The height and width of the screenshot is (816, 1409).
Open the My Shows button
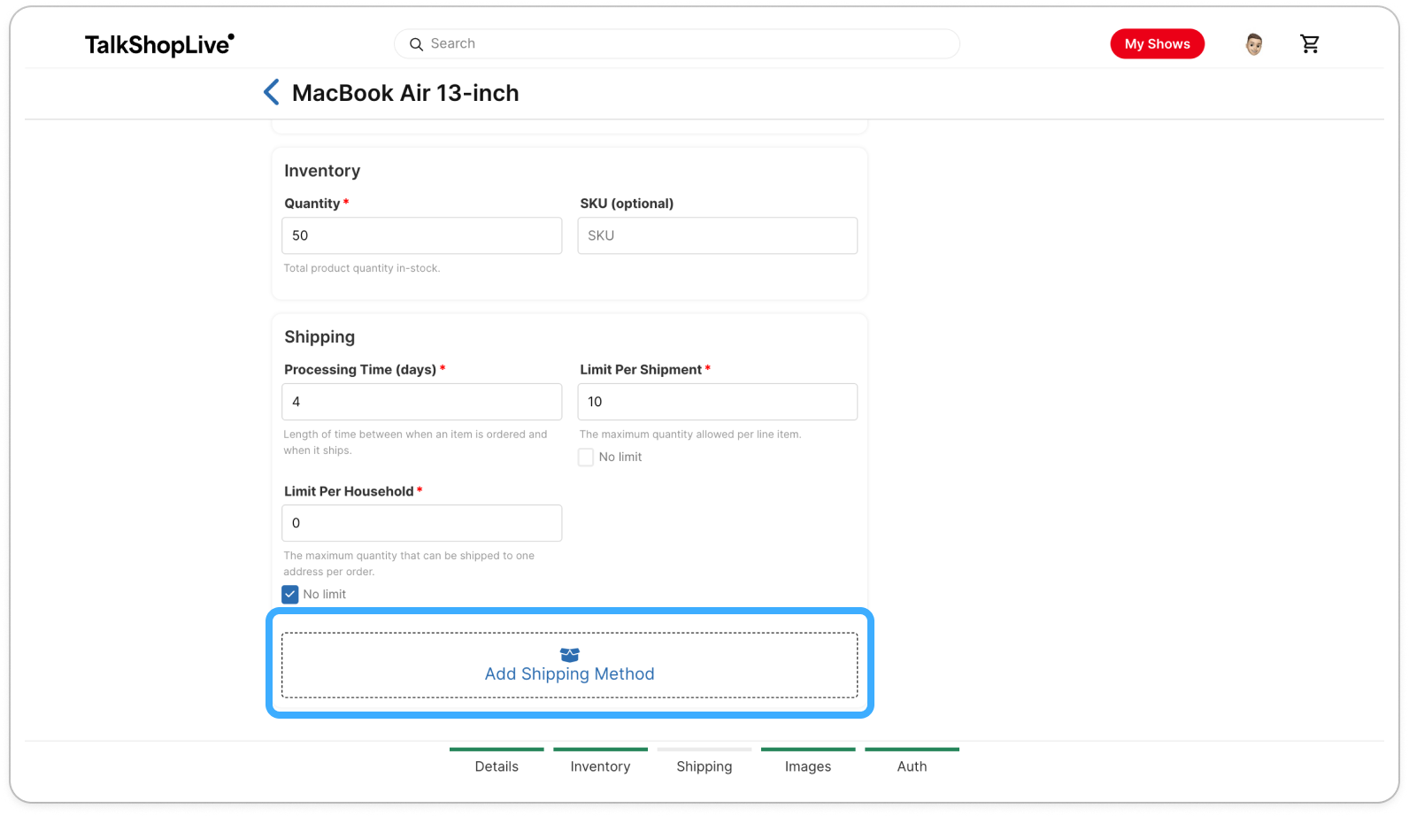point(1157,43)
